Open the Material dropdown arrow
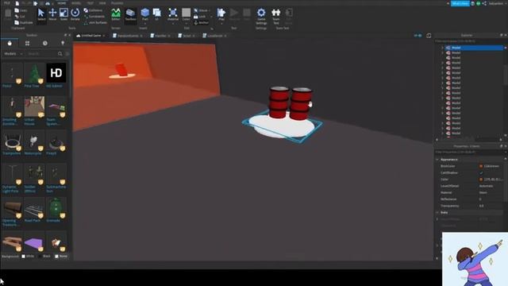The height and width of the screenshot is (286, 508). [x=173, y=23]
